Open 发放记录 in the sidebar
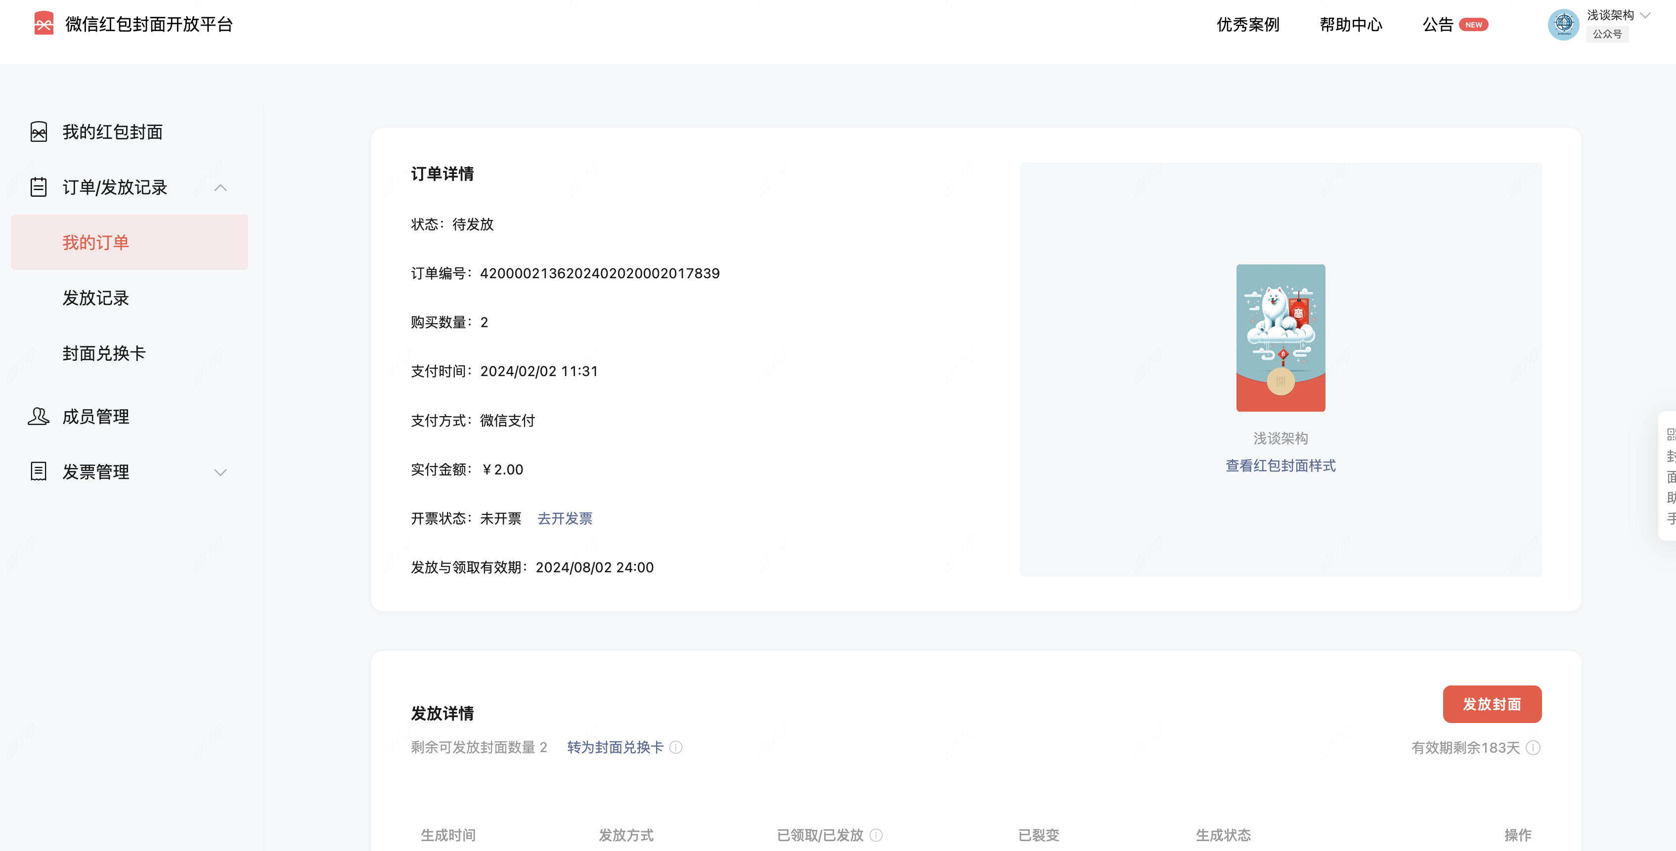Viewport: 1676px width, 851px height. pos(95,298)
